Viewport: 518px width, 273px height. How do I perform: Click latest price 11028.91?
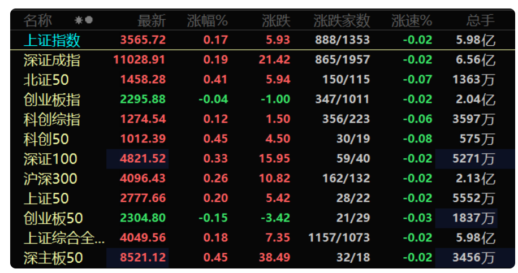pyautogui.click(x=140, y=60)
